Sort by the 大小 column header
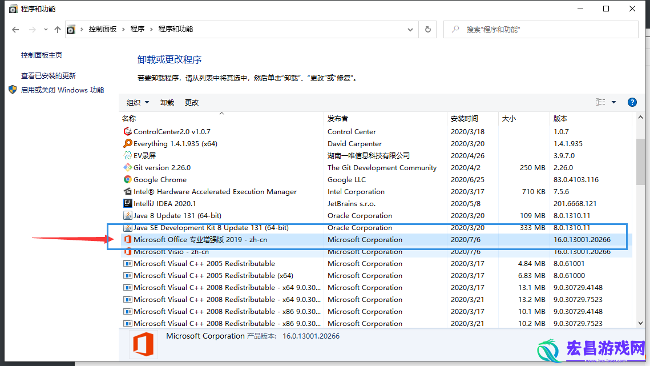 pyautogui.click(x=508, y=119)
